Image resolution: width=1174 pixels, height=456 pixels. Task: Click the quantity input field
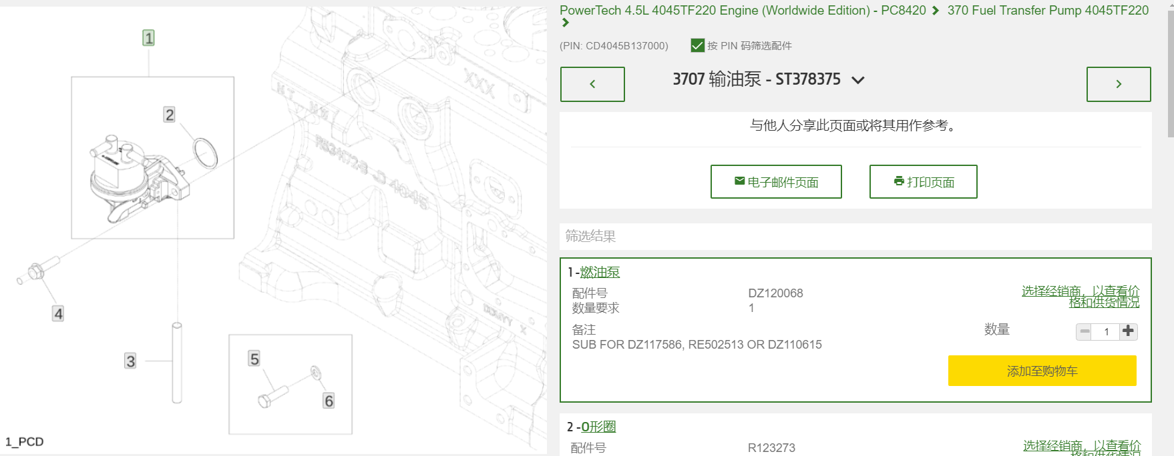pyautogui.click(x=1107, y=331)
